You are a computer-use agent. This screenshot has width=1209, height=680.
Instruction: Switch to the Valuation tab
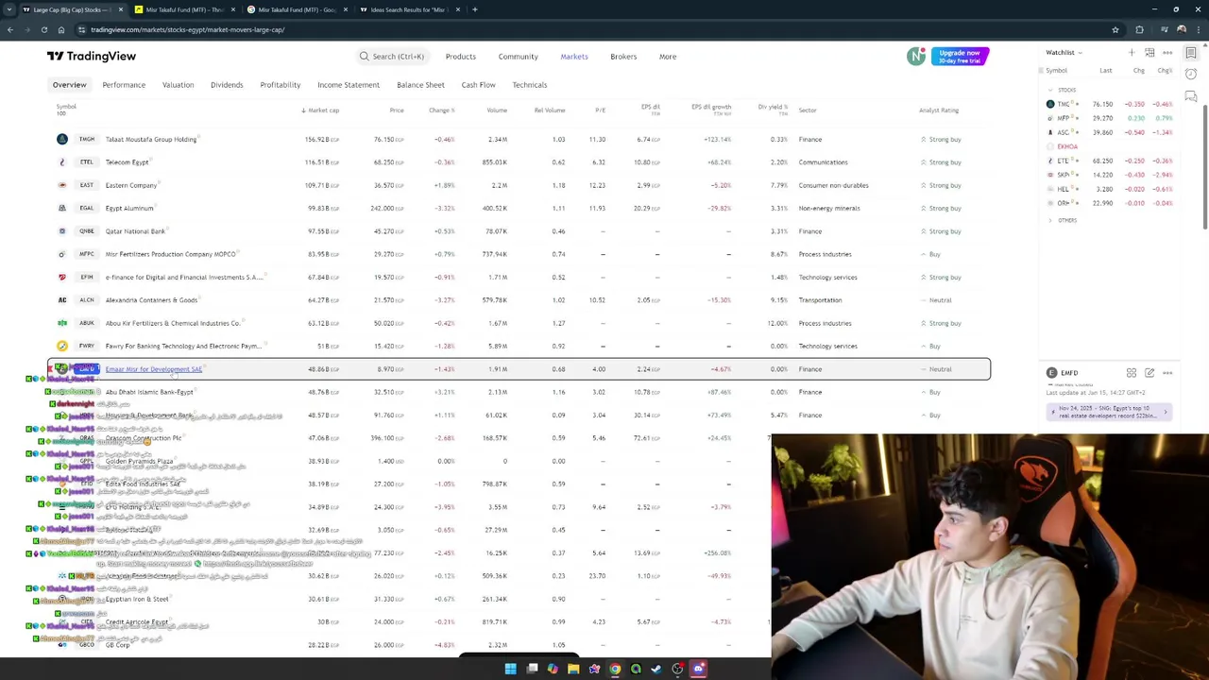click(x=178, y=85)
